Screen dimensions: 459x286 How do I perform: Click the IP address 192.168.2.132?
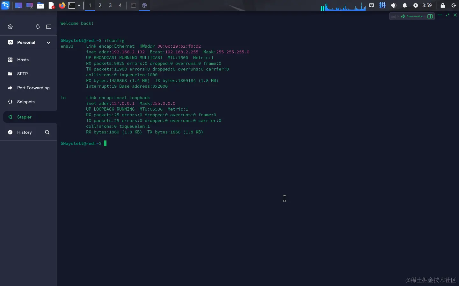(x=128, y=52)
